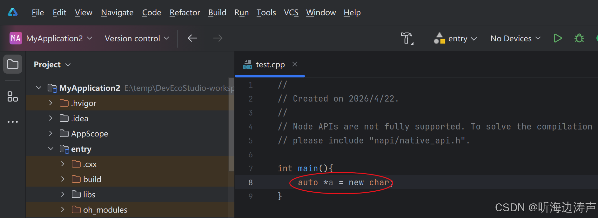Open the Refactor menu

coord(185,12)
